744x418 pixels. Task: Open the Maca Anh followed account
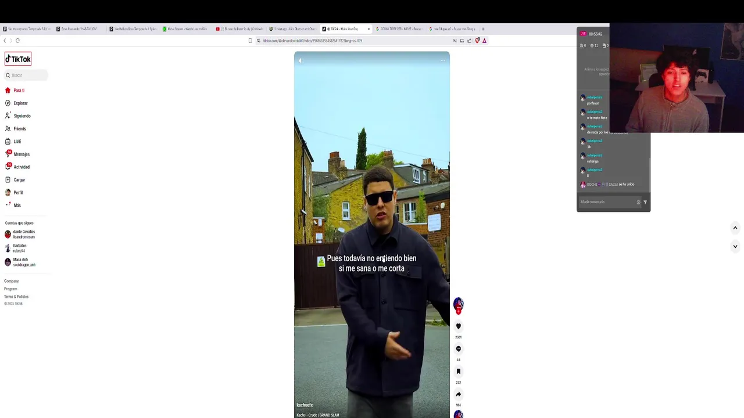click(20, 262)
